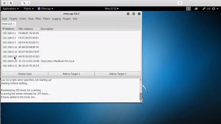This screenshot has width=221, height=124.
Task: Maximize the ettercap window
Action: pos(134,14)
